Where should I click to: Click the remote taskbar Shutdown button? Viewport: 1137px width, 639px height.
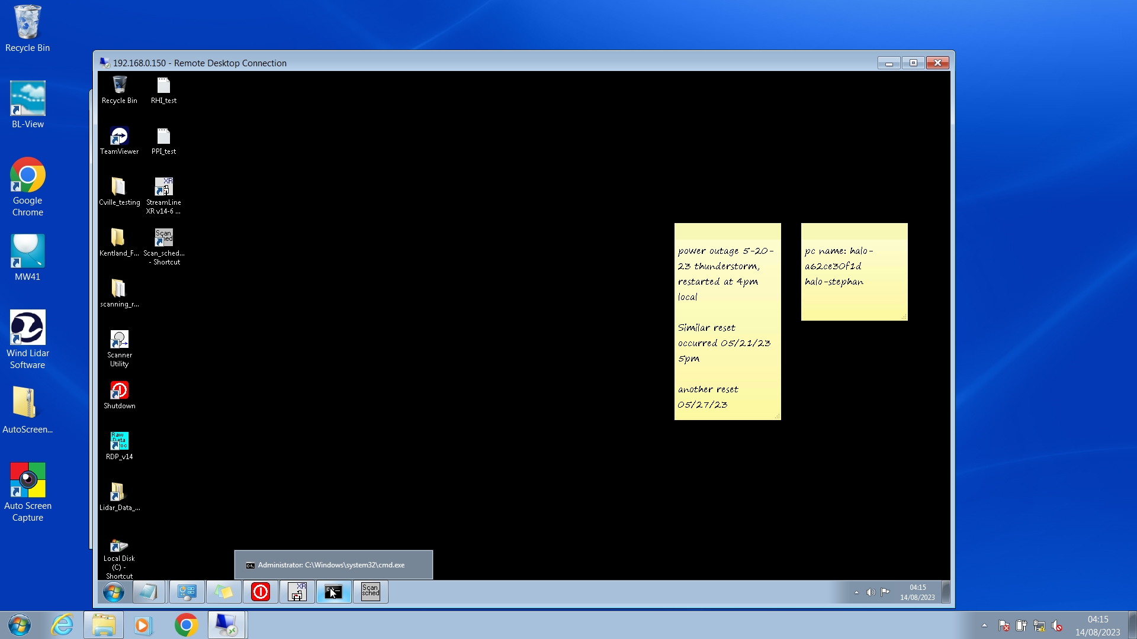coord(261,592)
